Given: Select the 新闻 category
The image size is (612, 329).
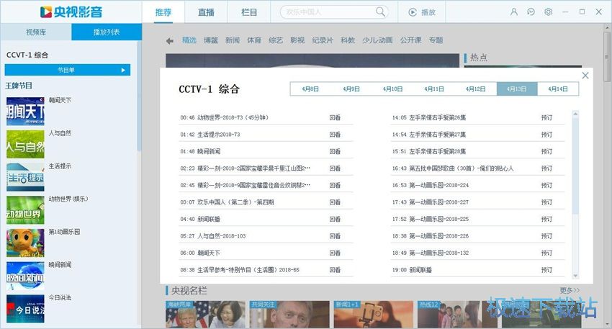Looking at the screenshot, I should (233, 40).
